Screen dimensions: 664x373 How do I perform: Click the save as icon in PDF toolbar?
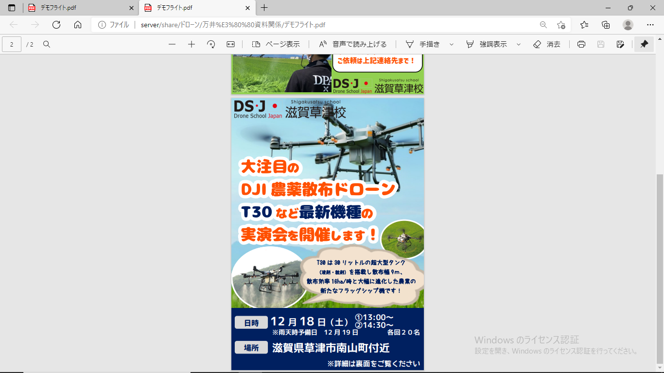coord(620,44)
